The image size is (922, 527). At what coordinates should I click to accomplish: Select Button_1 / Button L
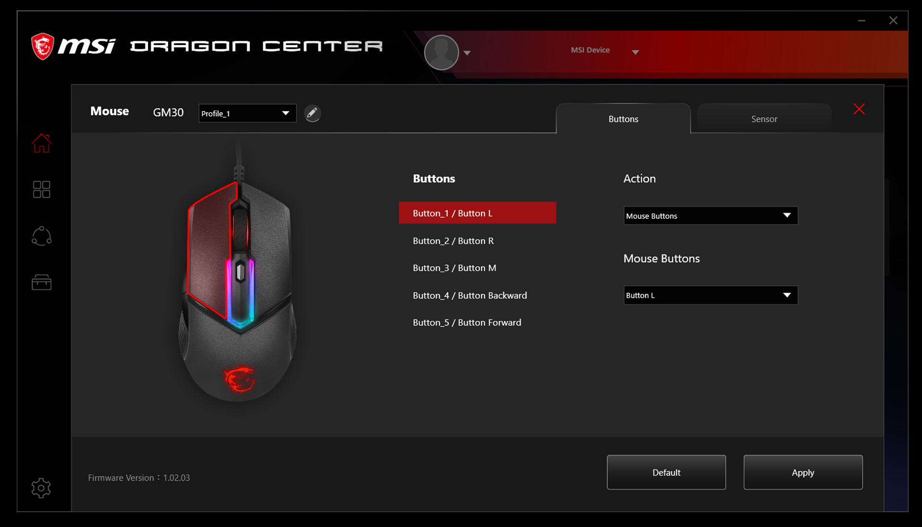point(477,213)
